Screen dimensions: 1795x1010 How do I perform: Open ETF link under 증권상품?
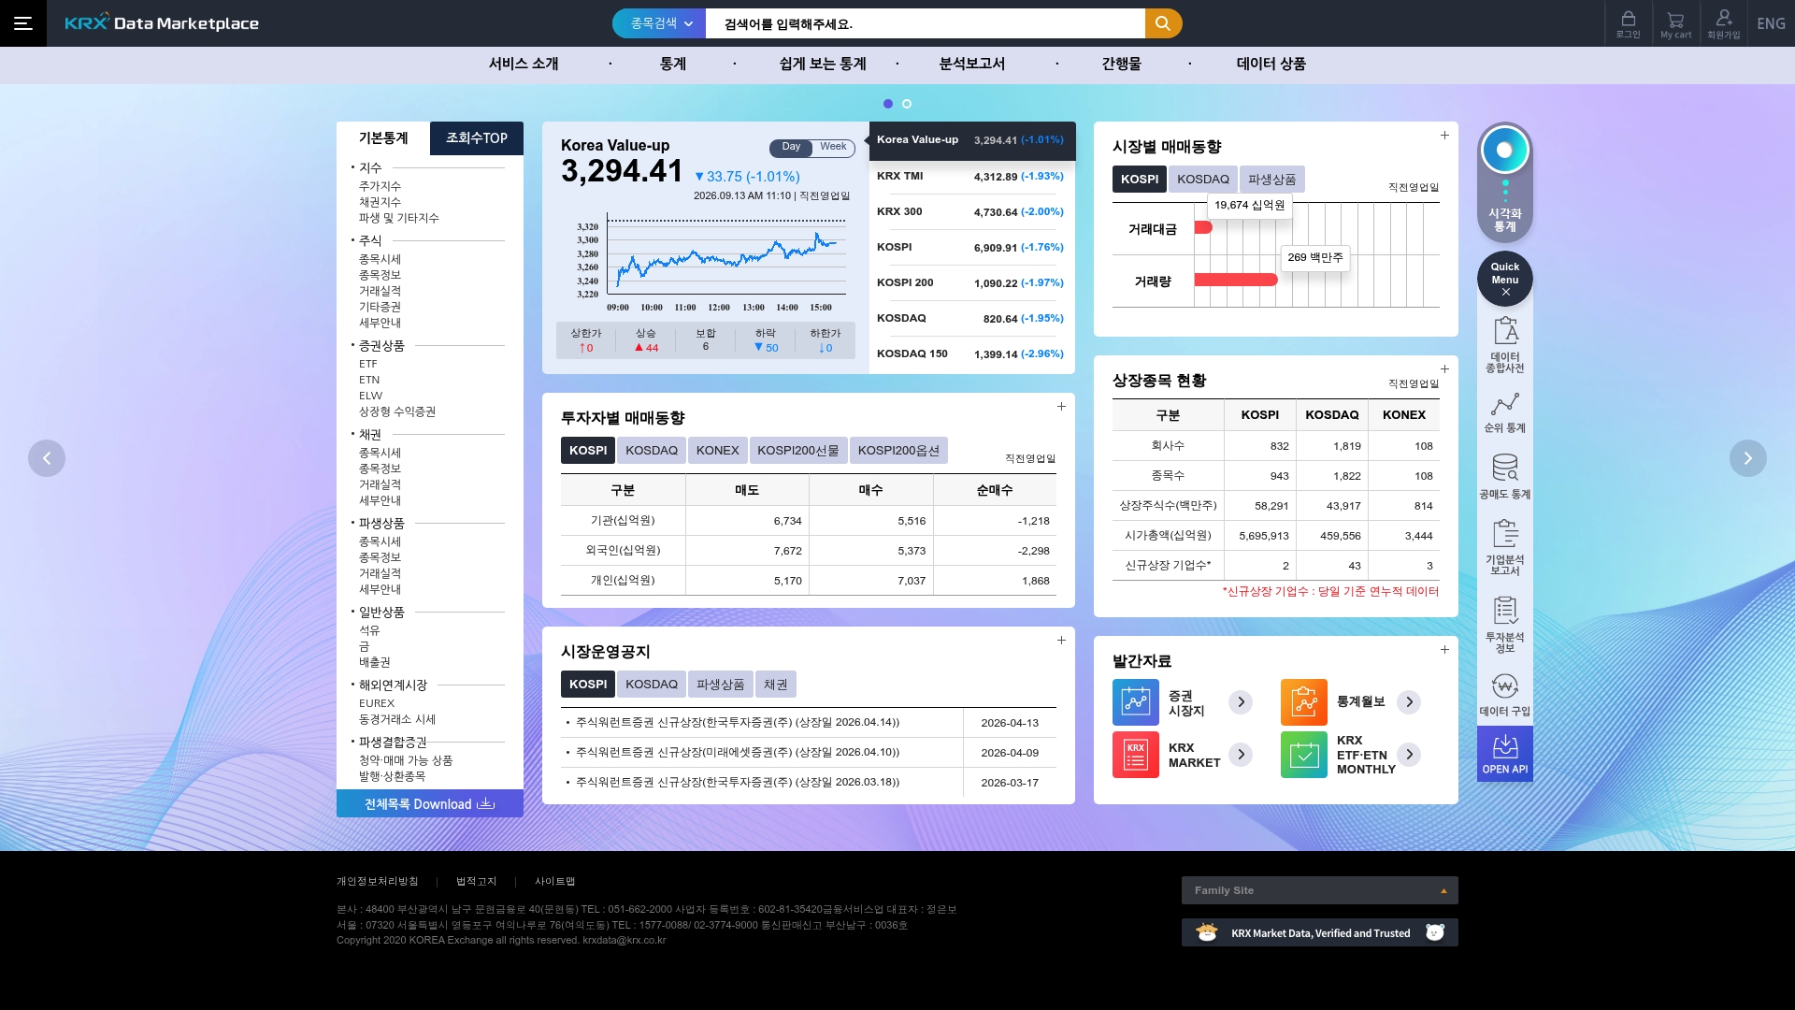368,365
